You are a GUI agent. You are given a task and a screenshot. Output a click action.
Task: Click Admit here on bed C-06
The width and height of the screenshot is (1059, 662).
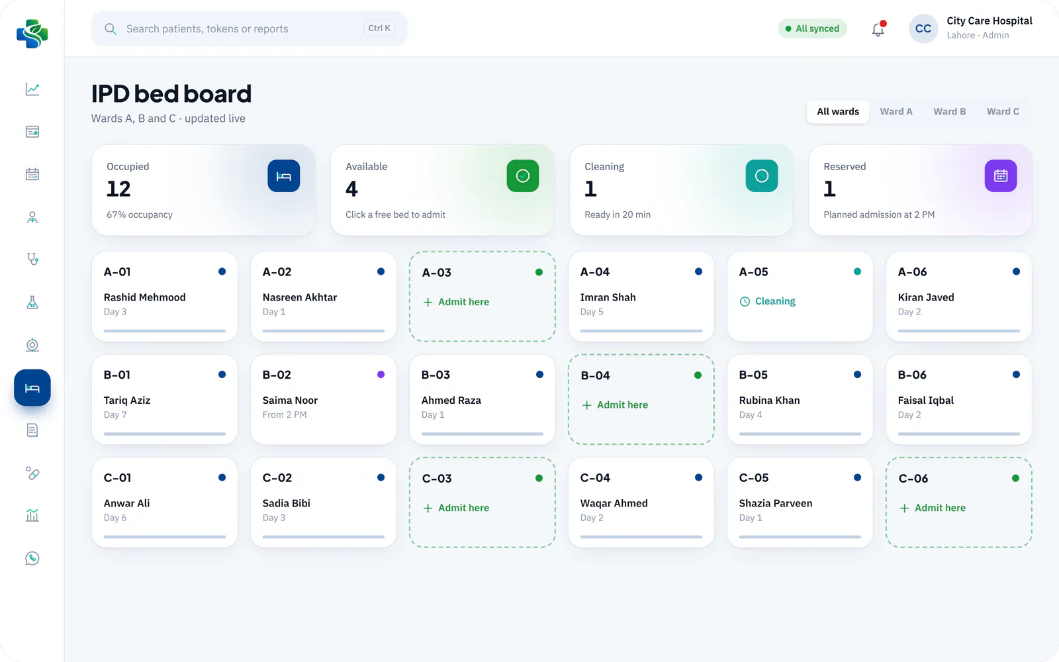pyautogui.click(x=933, y=508)
